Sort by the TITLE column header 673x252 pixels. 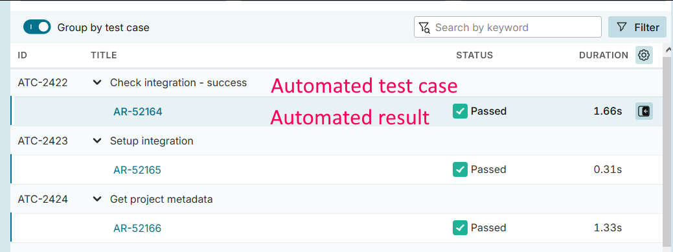click(104, 55)
